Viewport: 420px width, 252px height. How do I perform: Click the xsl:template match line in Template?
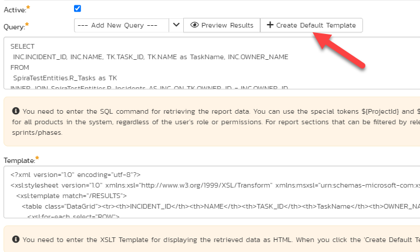[71, 195]
